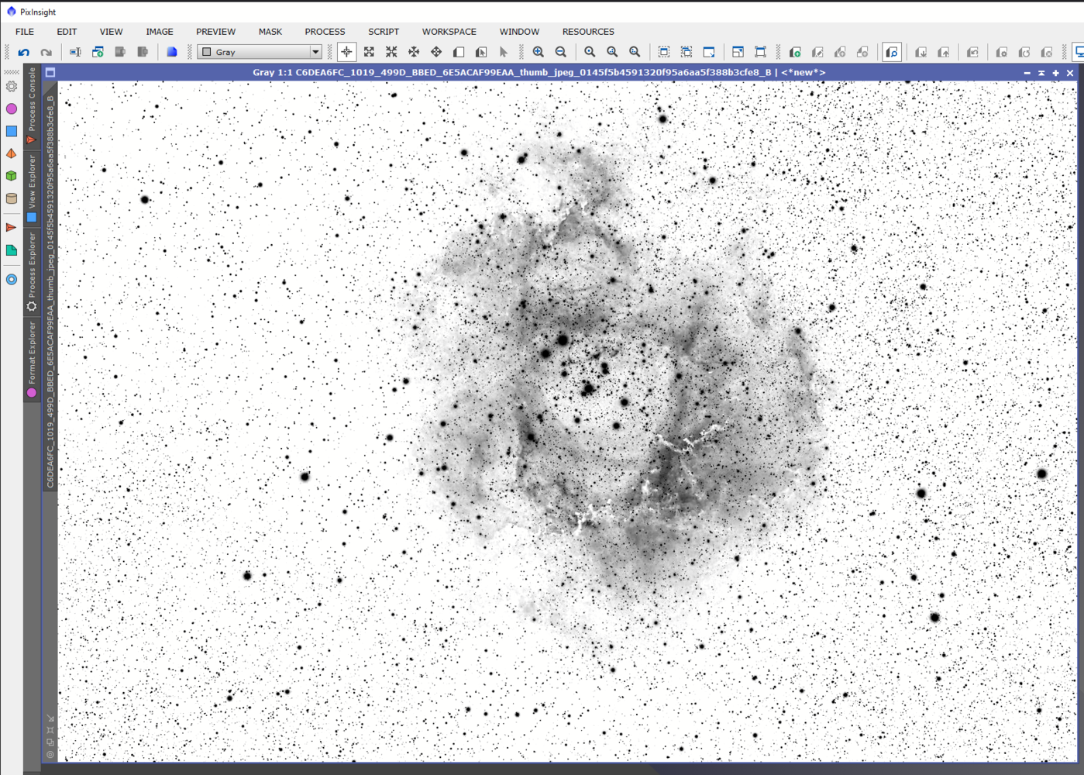Viewport: 1084px width, 775px height.
Task: Click the magenta circle icon in left sidebar
Action: point(12,109)
